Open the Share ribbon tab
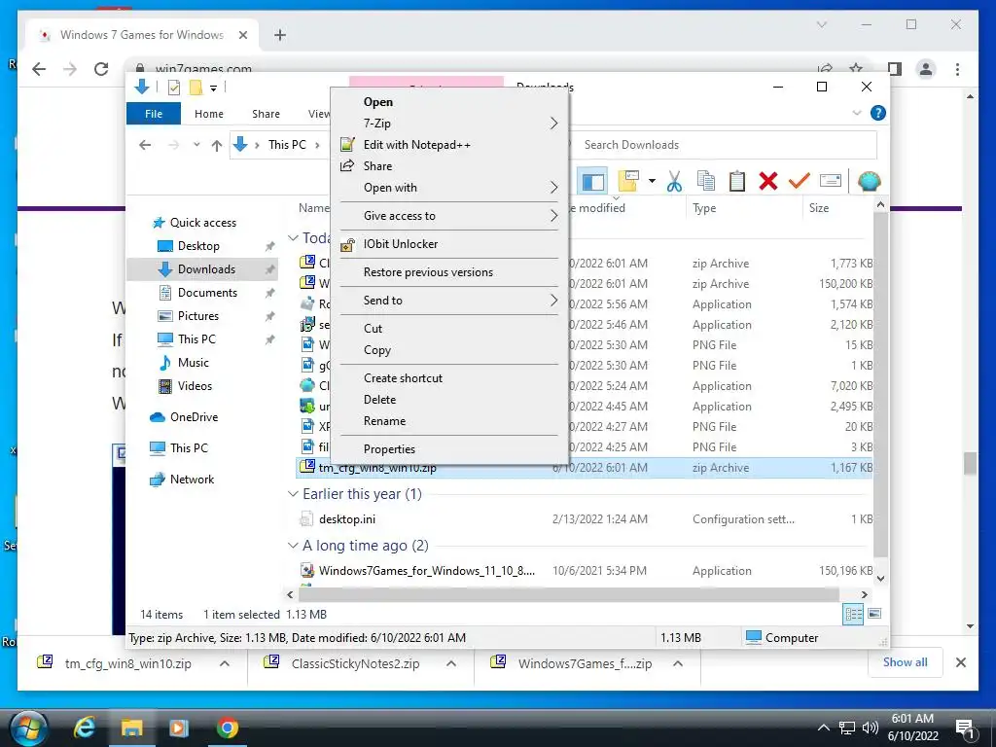 pyautogui.click(x=266, y=114)
